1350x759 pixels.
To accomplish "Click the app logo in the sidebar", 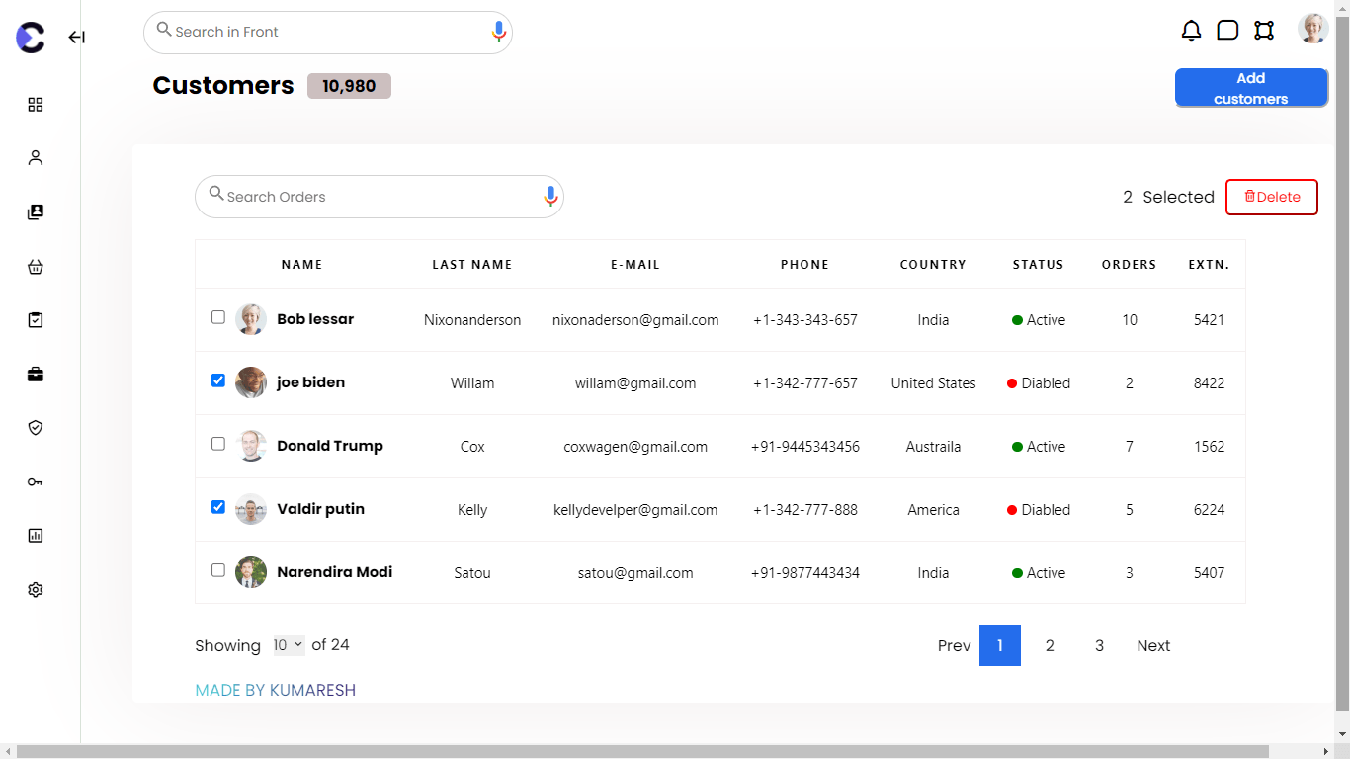I will click(x=31, y=38).
